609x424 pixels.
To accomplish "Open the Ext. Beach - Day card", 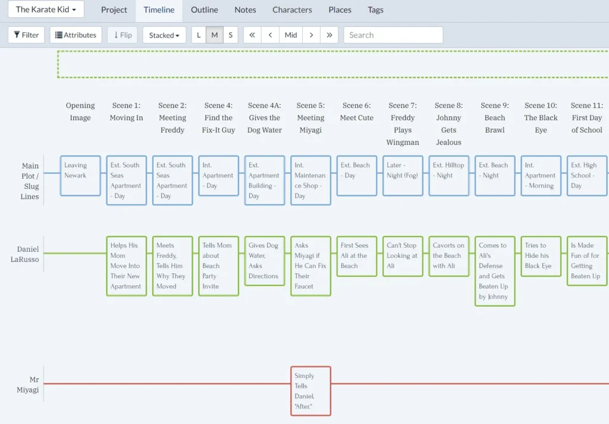I will coord(357,176).
